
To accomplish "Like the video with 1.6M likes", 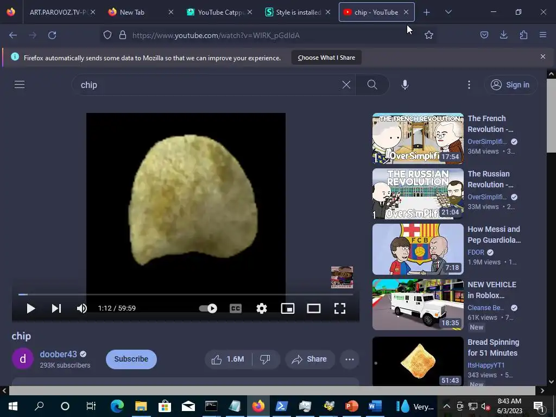I will click(x=229, y=359).
